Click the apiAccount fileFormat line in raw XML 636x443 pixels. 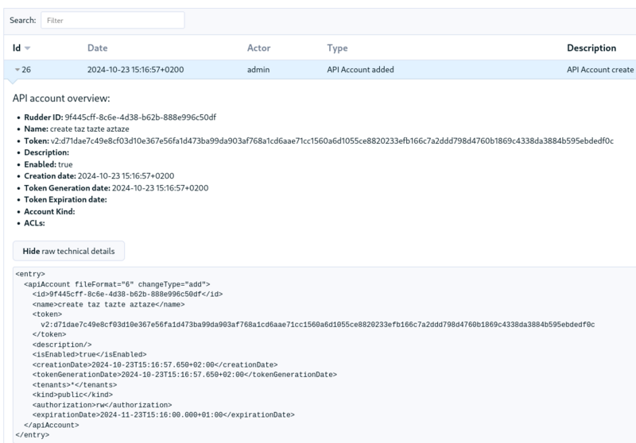pyautogui.click(x=117, y=284)
